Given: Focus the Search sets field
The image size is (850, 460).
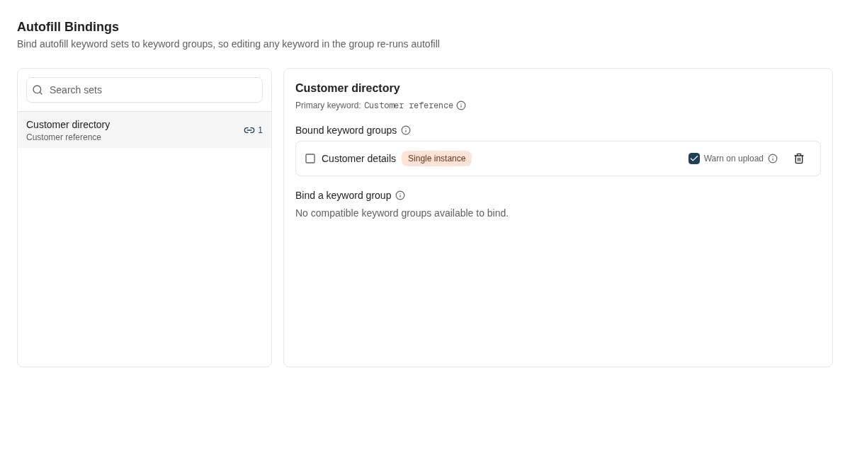Looking at the screenshot, I should coord(144,90).
